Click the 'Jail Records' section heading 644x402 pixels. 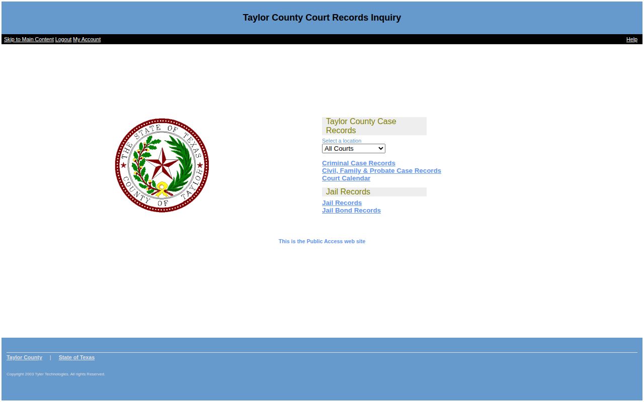(374, 192)
